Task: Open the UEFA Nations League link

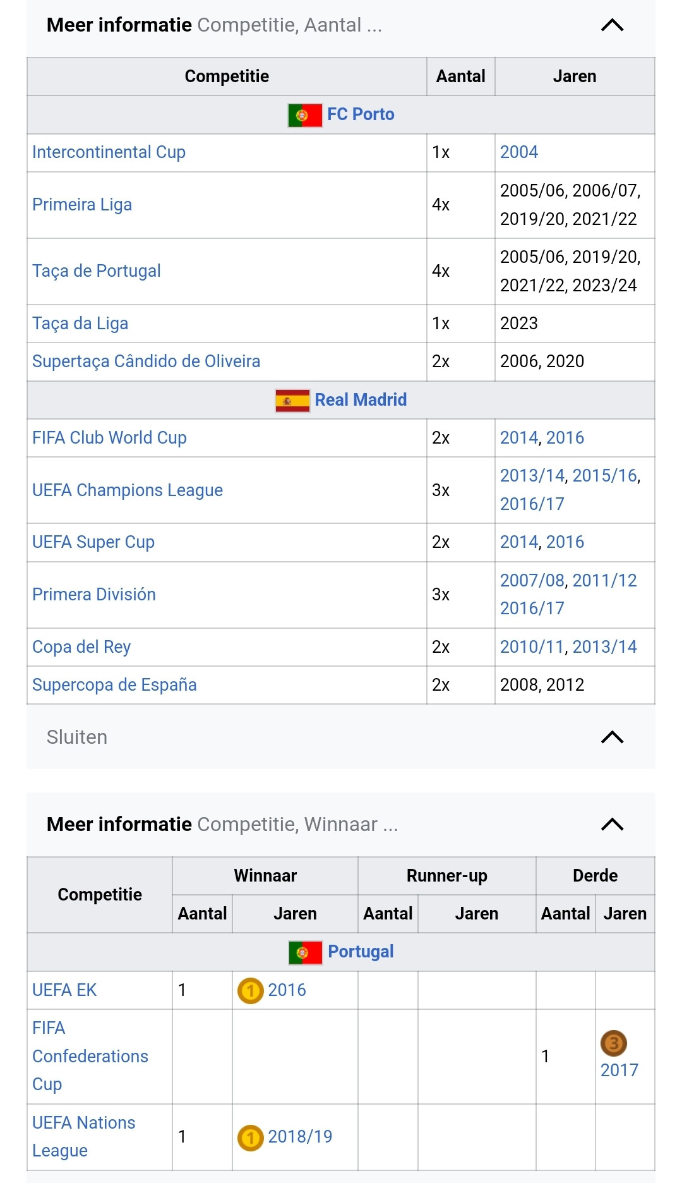Action: point(84,1136)
